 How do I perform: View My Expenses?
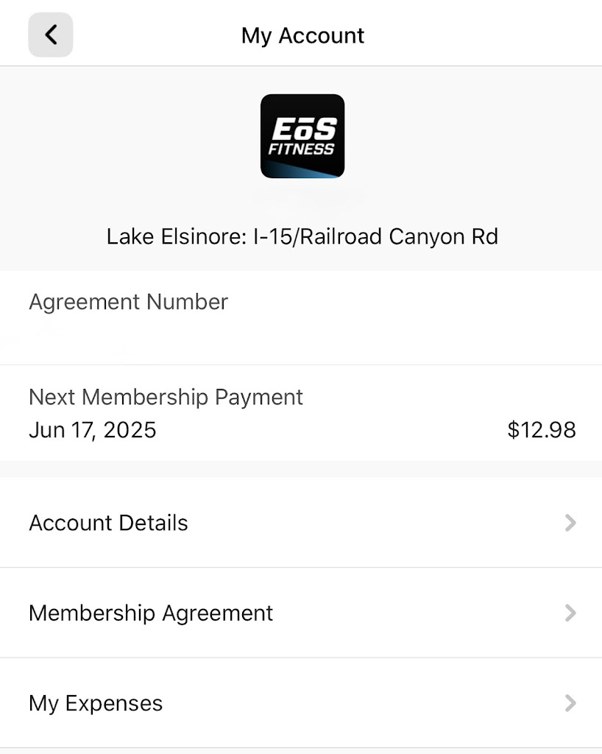96,703
